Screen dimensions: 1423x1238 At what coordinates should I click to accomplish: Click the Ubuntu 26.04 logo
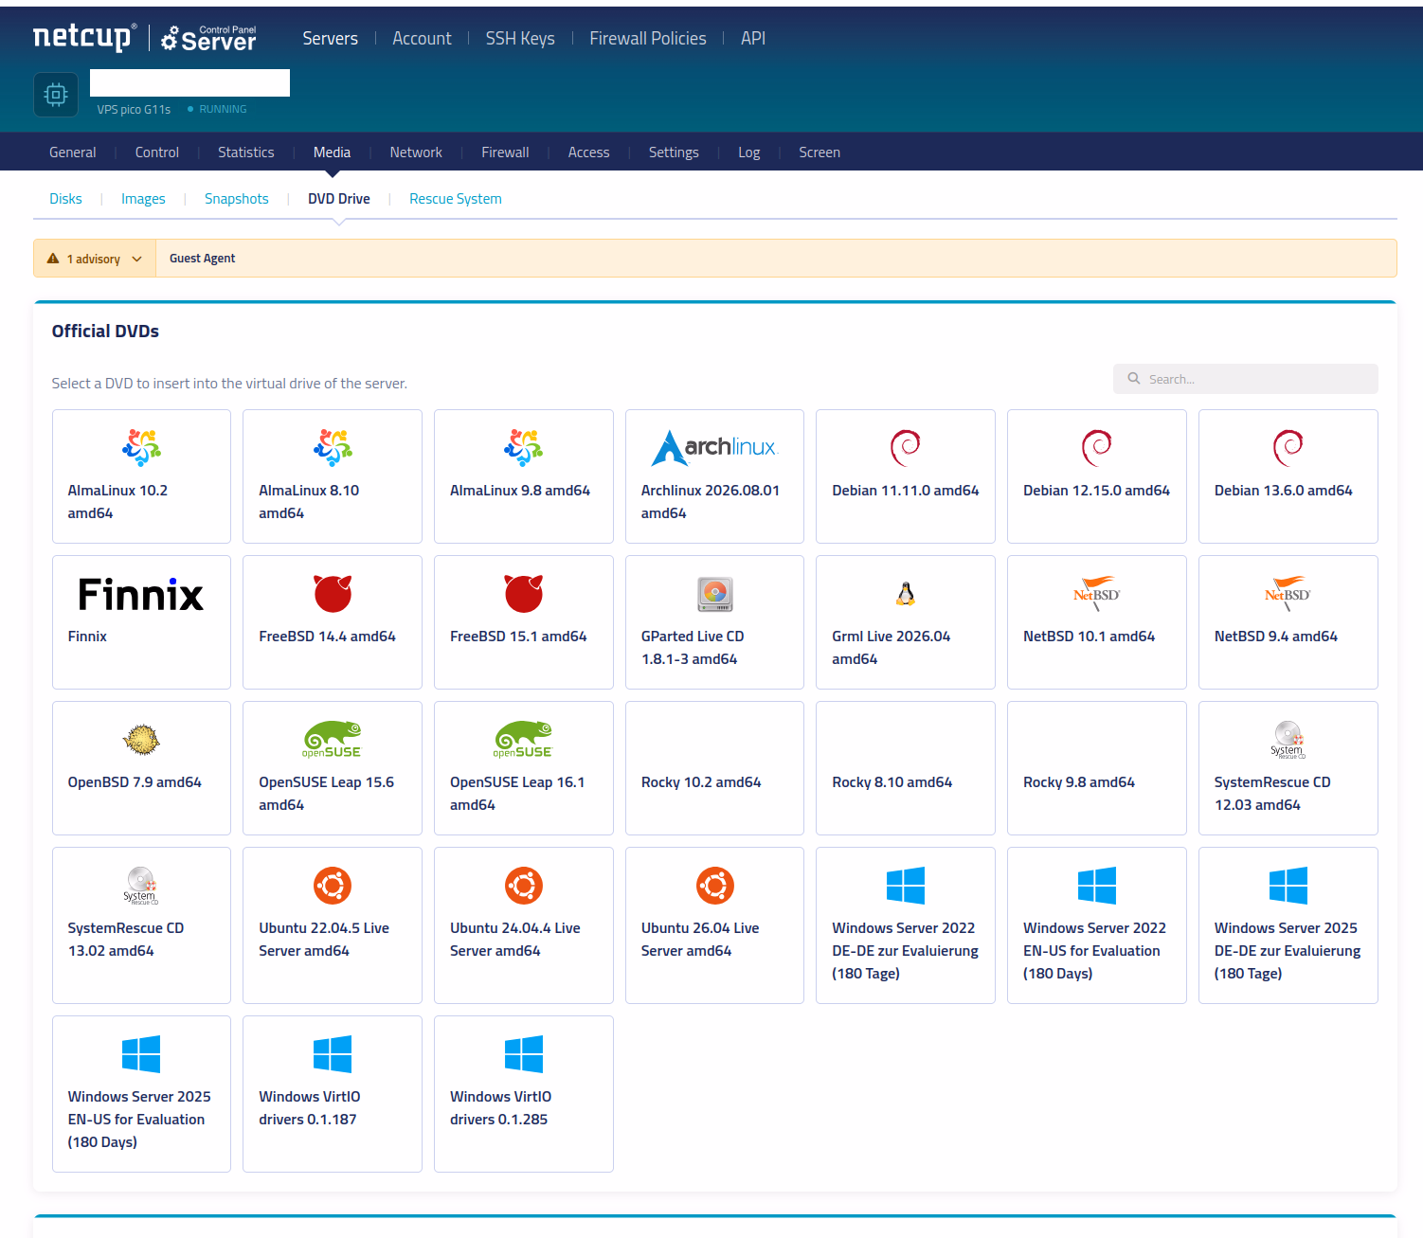(714, 886)
